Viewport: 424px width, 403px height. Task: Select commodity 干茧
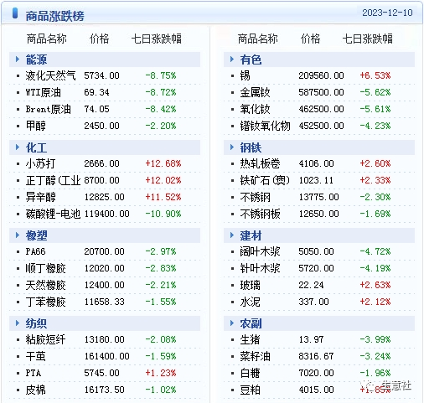(35, 356)
